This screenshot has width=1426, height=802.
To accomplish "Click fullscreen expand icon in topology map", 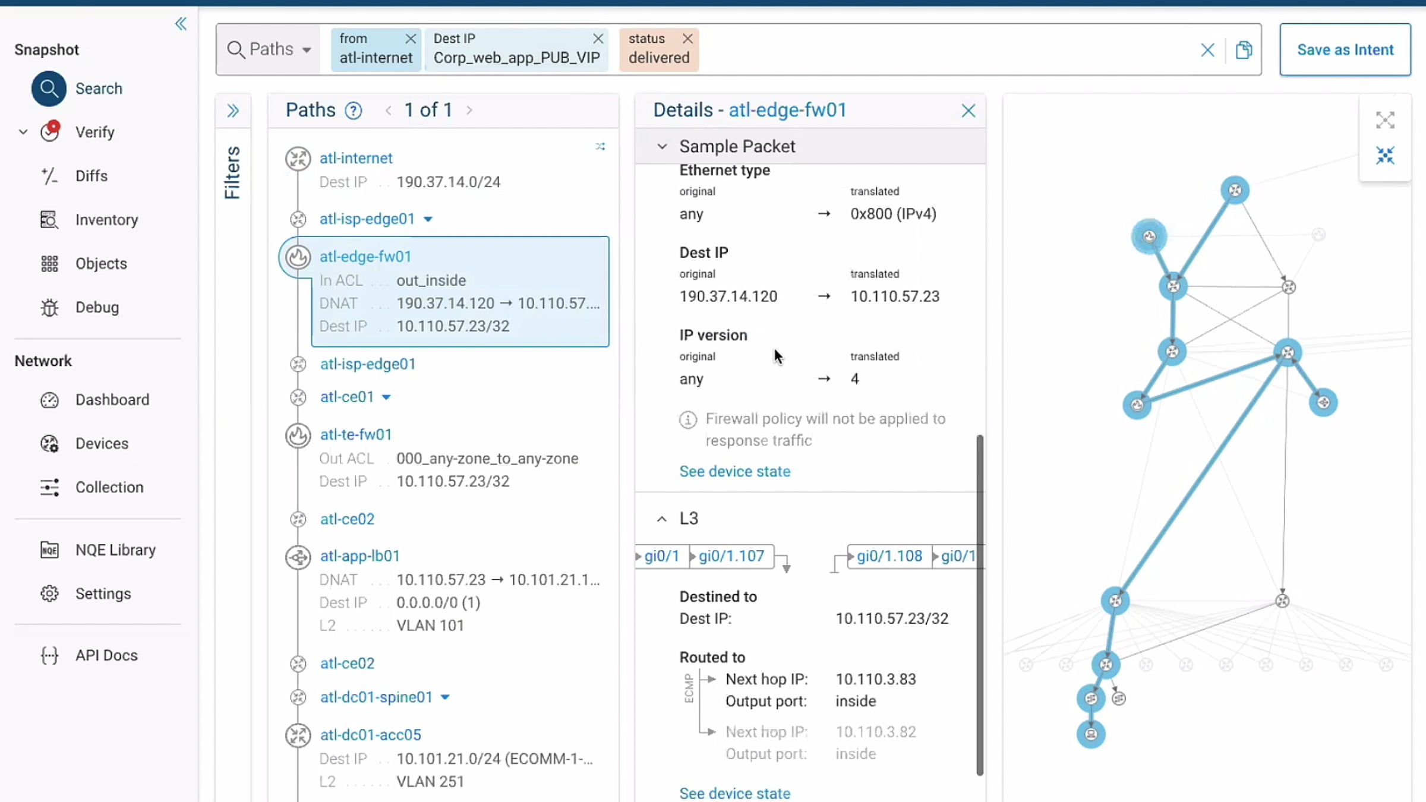I will [1385, 120].
